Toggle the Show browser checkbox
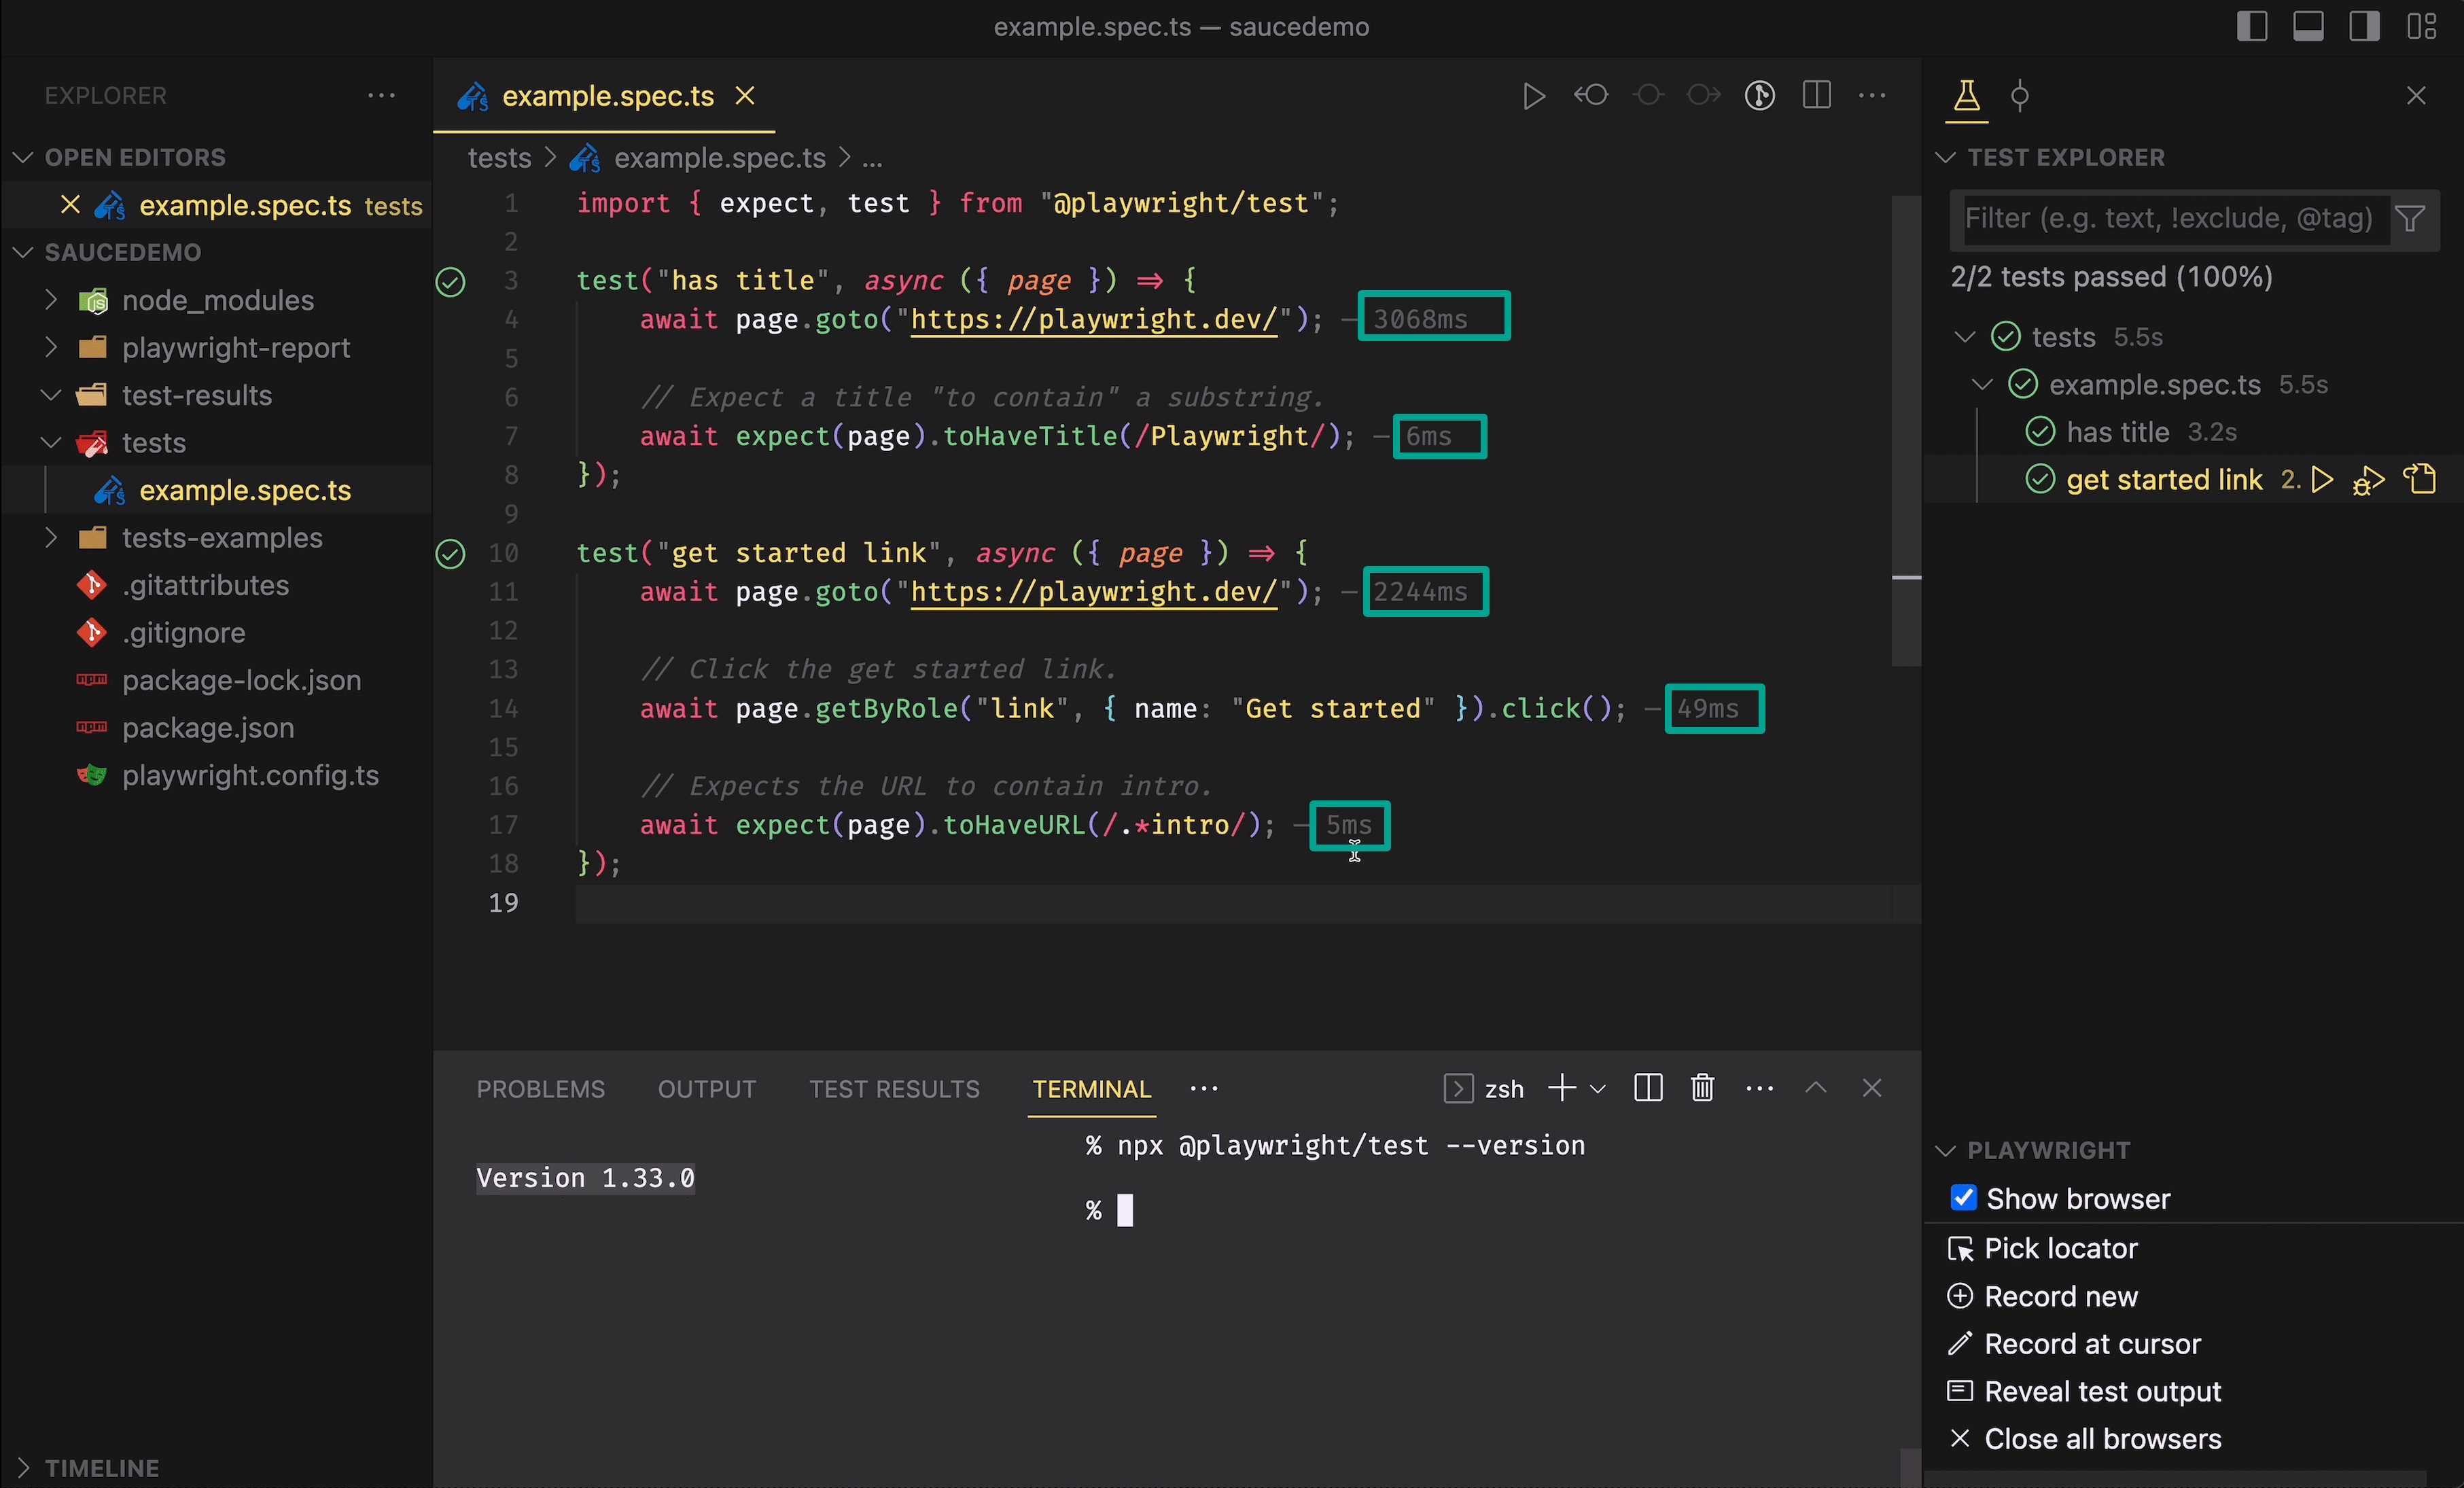The width and height of the screenshot is (2464, 1488). (x=1963, y=1198)
